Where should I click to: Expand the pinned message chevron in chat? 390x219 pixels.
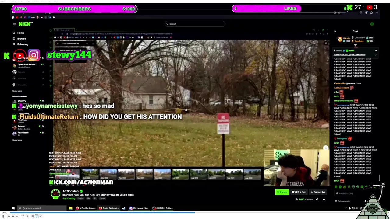(376, 55)
